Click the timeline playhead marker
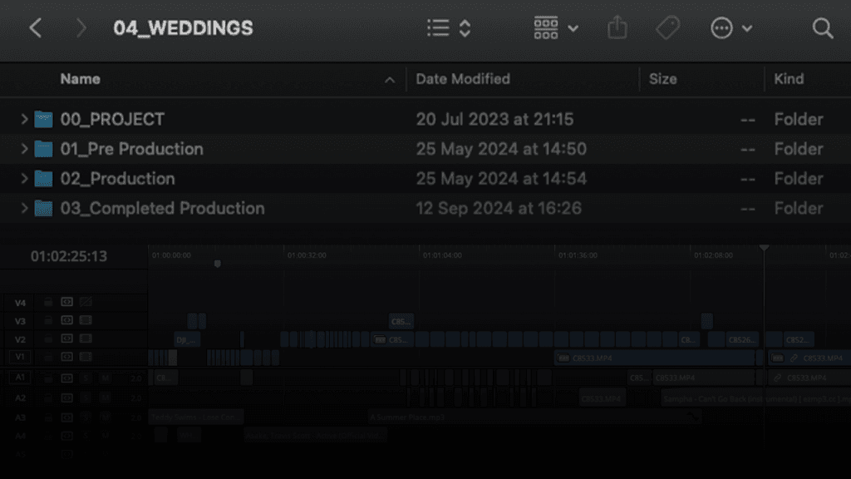Screen dimensions: 851x479 point(765,248)
